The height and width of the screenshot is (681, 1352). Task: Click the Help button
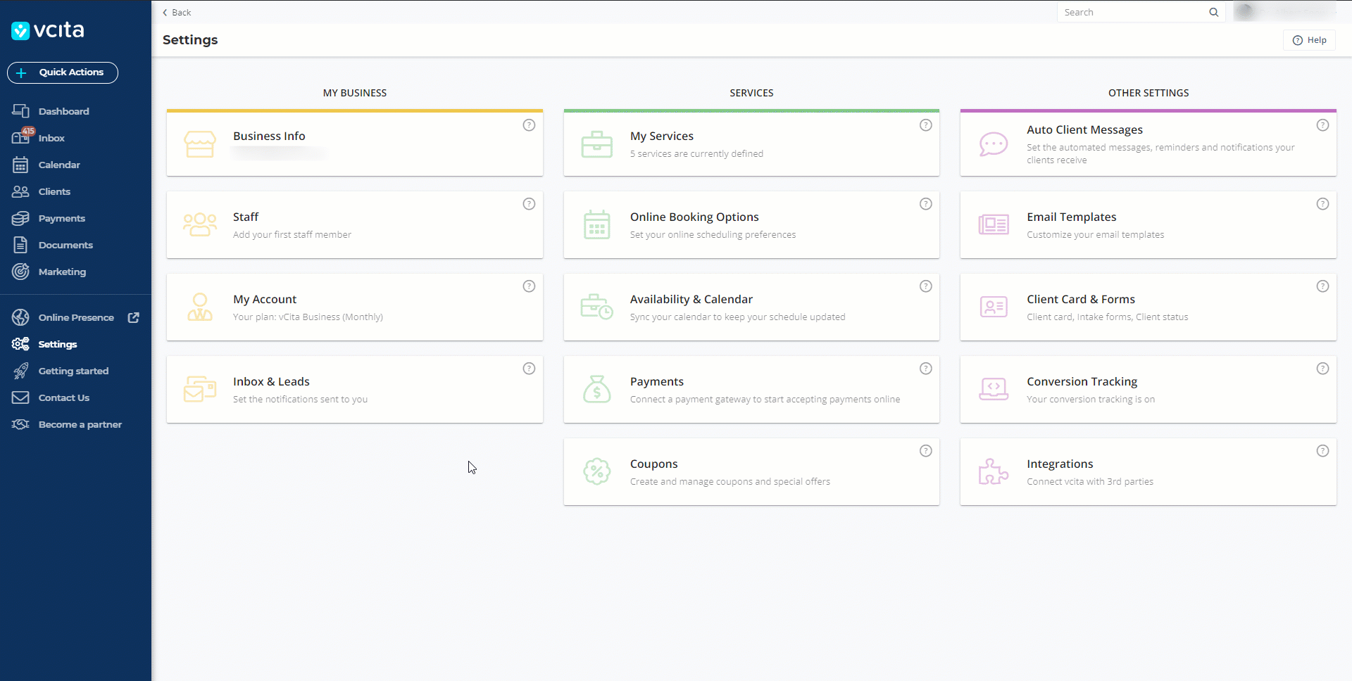click(1309, 40)
